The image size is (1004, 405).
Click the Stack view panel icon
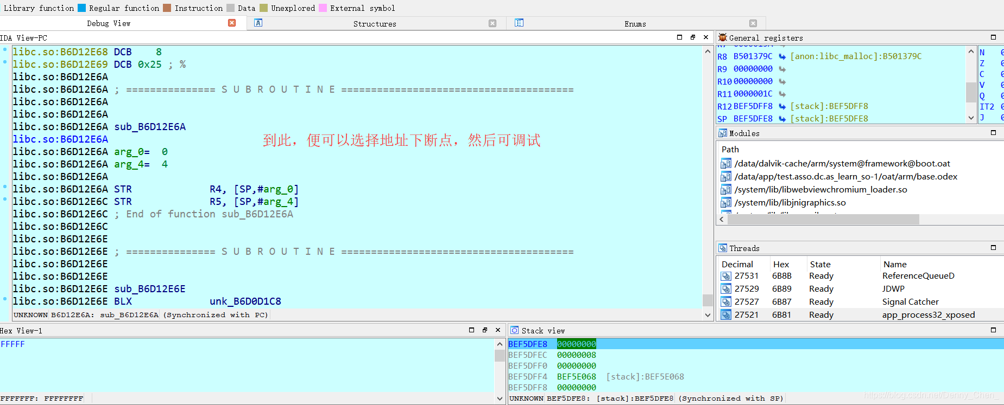(x=514, y=330)
